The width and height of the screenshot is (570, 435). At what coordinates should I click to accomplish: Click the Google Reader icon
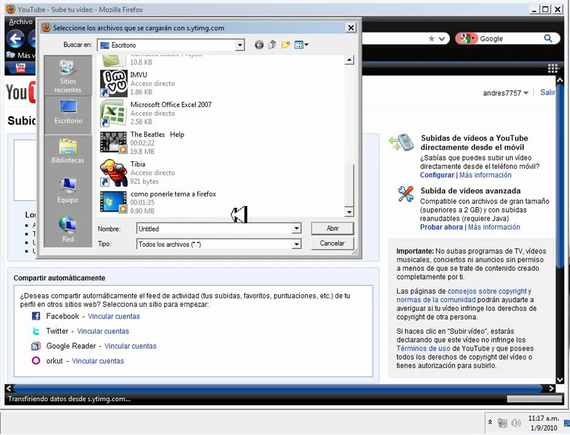point(36,346)
